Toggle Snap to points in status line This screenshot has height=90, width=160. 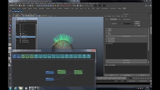(65, 5)
